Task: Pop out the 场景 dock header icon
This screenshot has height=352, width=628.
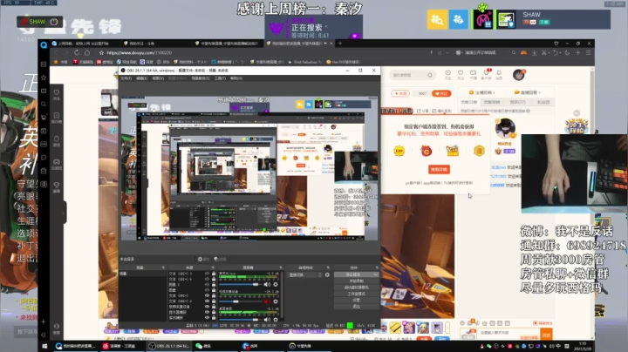Action: 163,267
